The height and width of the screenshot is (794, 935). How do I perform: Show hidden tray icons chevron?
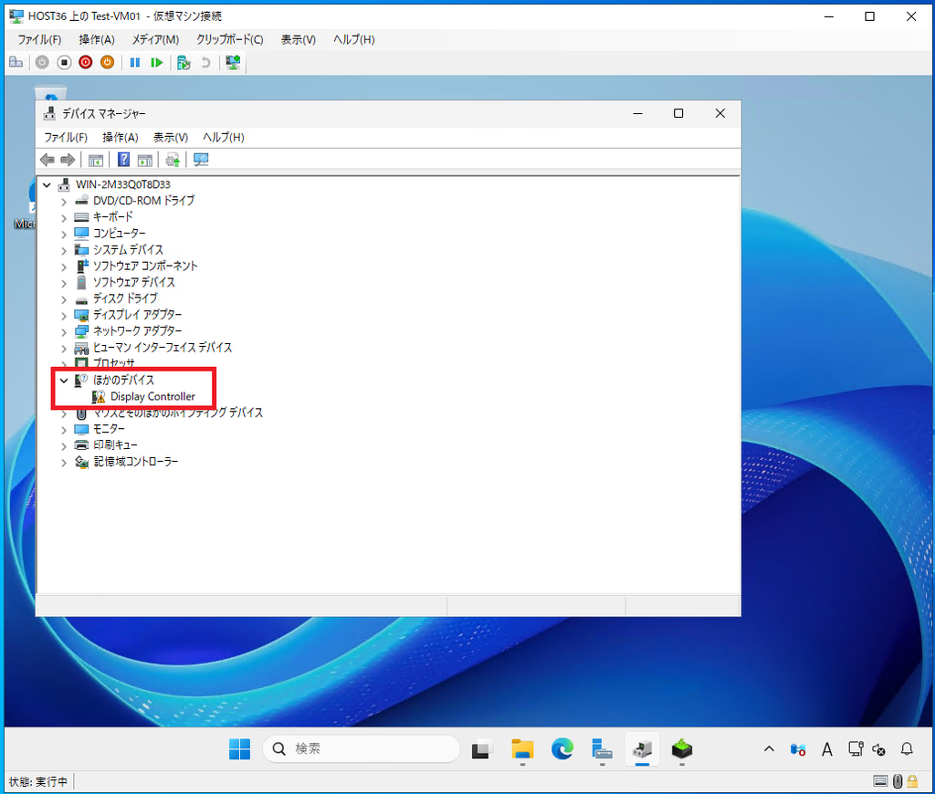tap(769, 748)
